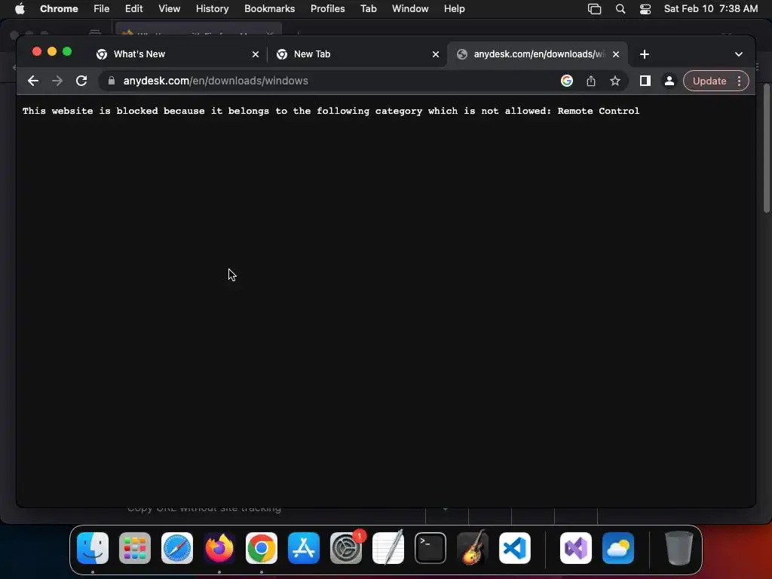Open Chrome three-dot menu
Screen dimensions: 772x579
coord(740,81)
